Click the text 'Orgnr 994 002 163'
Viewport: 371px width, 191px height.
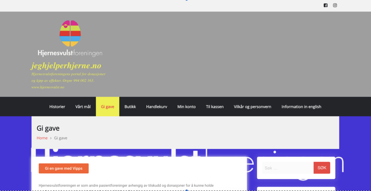(x=79, y=81)
